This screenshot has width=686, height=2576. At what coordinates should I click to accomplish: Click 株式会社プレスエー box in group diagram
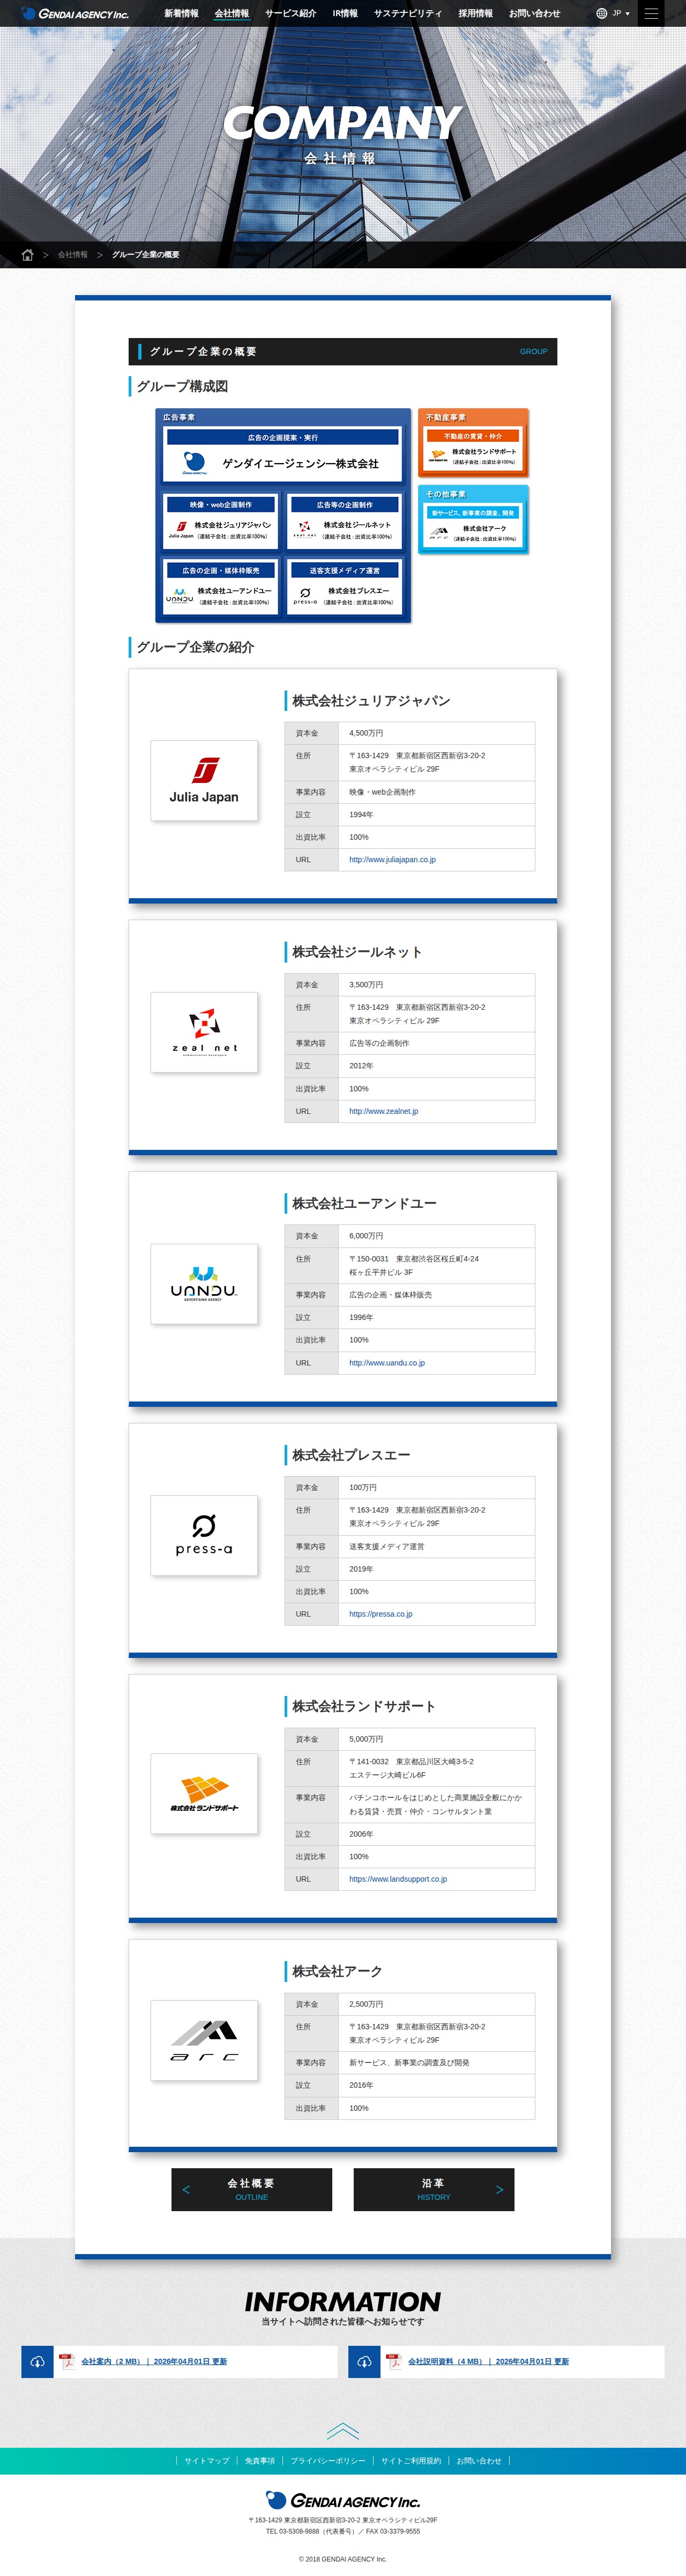(345, 587)
